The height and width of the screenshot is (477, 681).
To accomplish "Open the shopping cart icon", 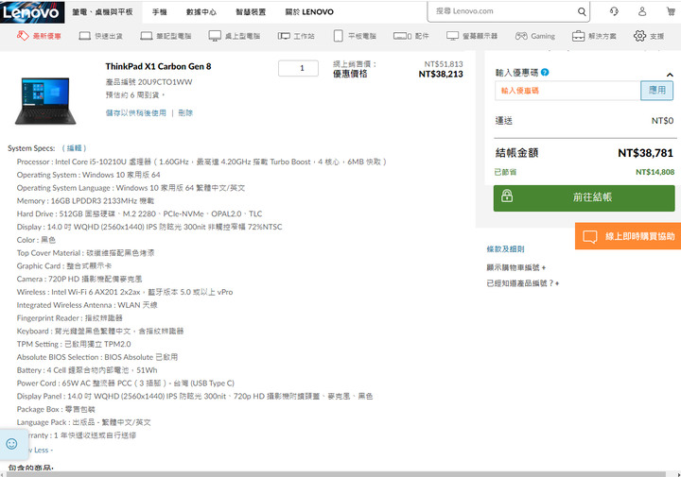I will pos(671,11).
